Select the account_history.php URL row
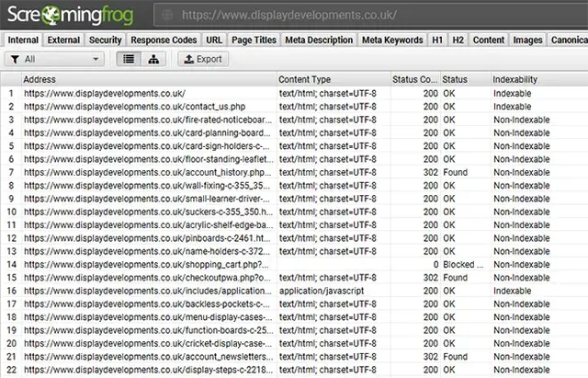 [x=148, y=172]
